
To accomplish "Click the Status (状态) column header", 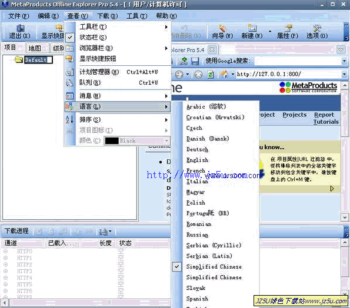I will pos(125,243).
